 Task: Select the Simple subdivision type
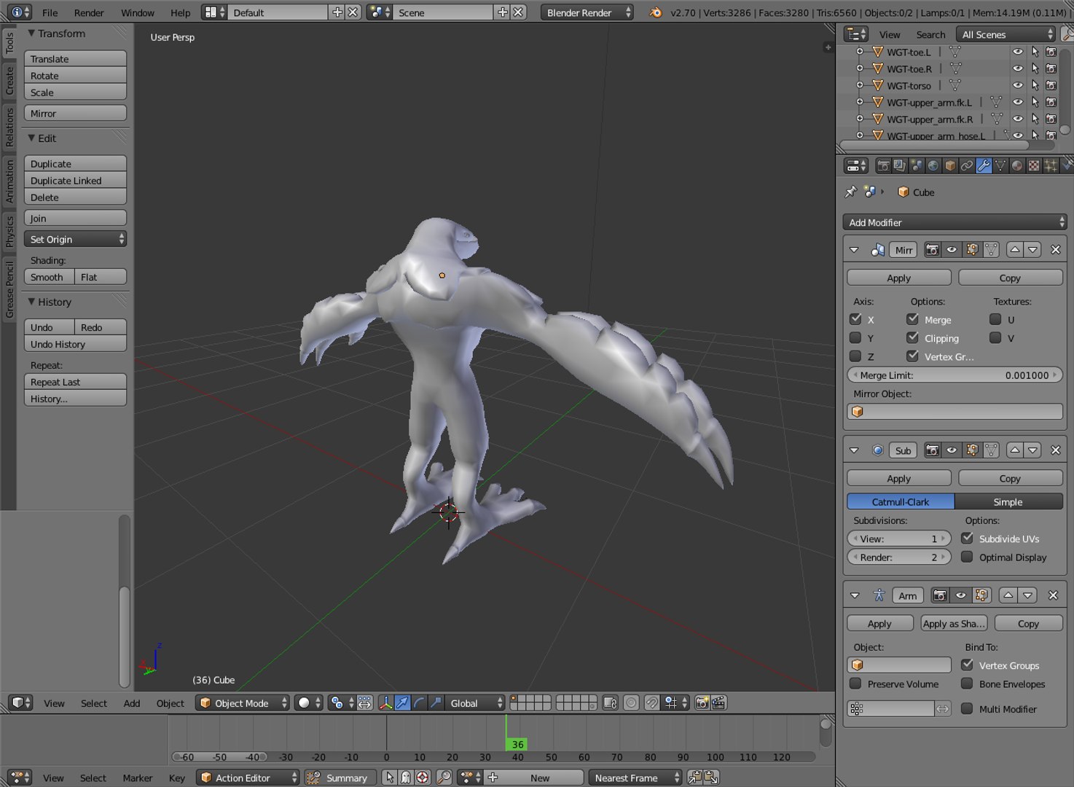[1008, 502]
